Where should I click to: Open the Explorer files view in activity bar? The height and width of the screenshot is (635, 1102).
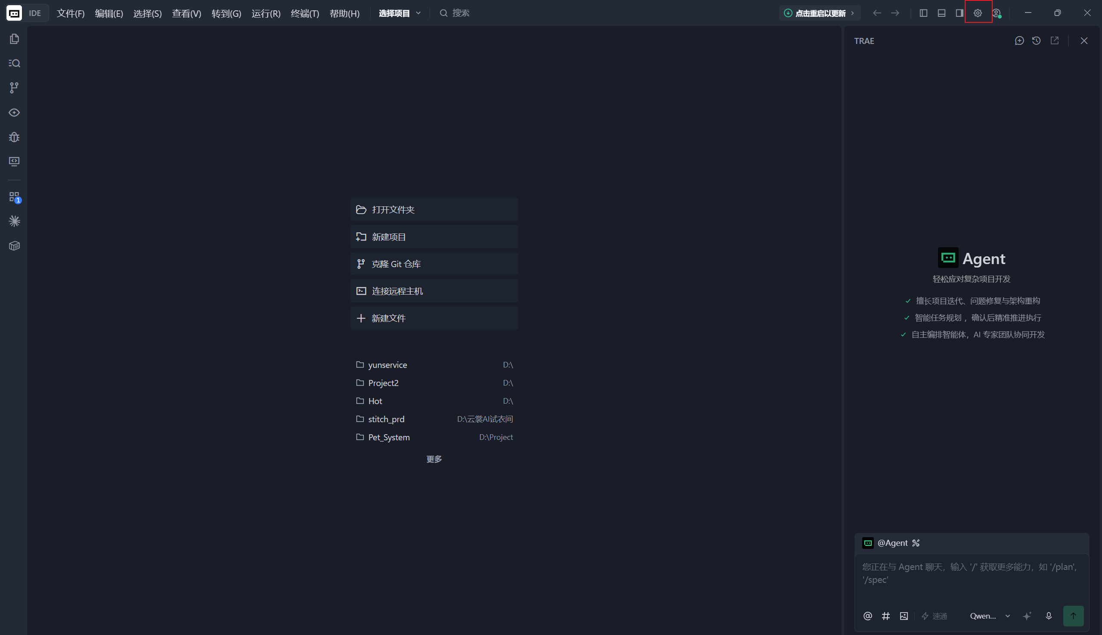(x=14, y=39)
